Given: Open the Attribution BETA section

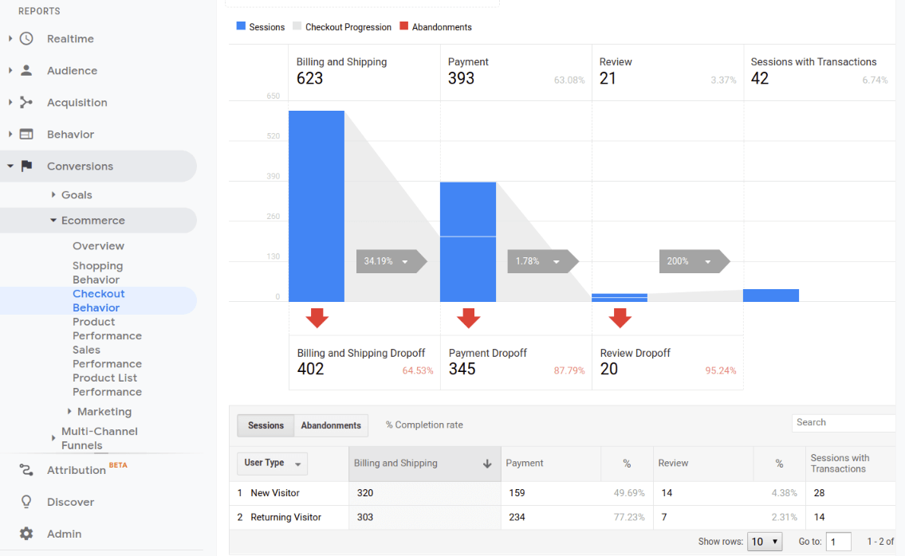Looking at the screenshot, I should [x=77, y=470].
